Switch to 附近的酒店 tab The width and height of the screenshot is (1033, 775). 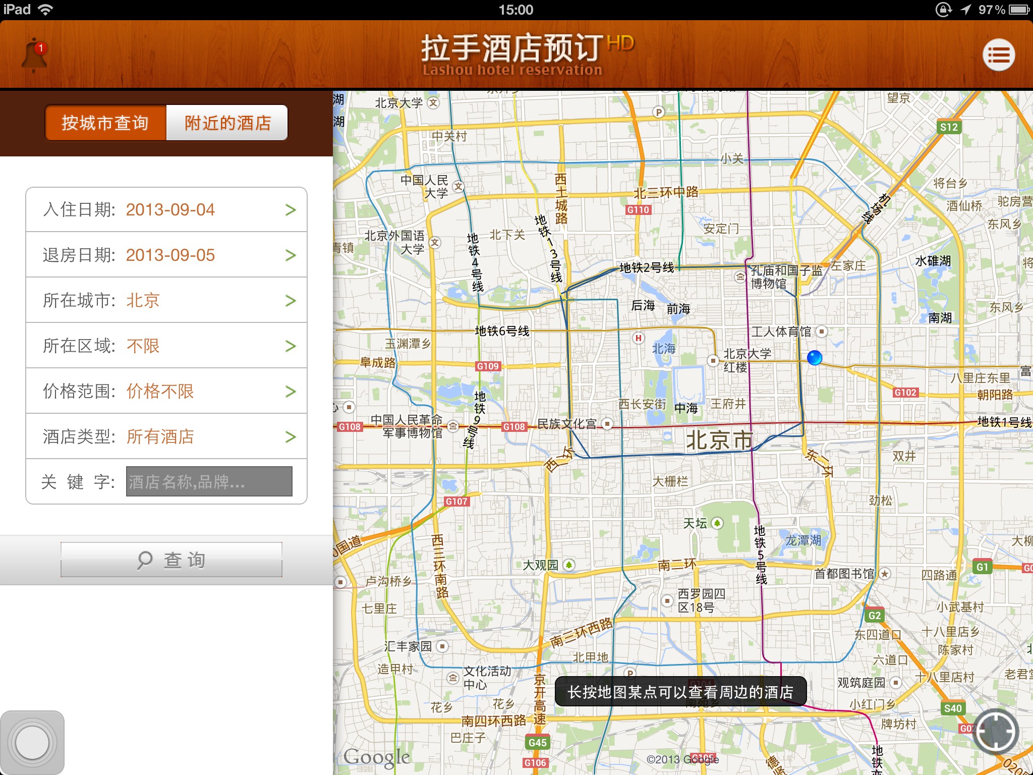click(227, 123)
